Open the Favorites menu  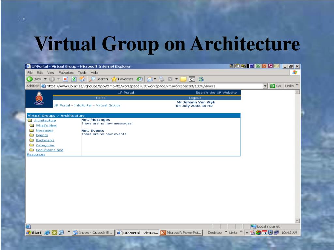pyautogui.click(x=66, y=73)
